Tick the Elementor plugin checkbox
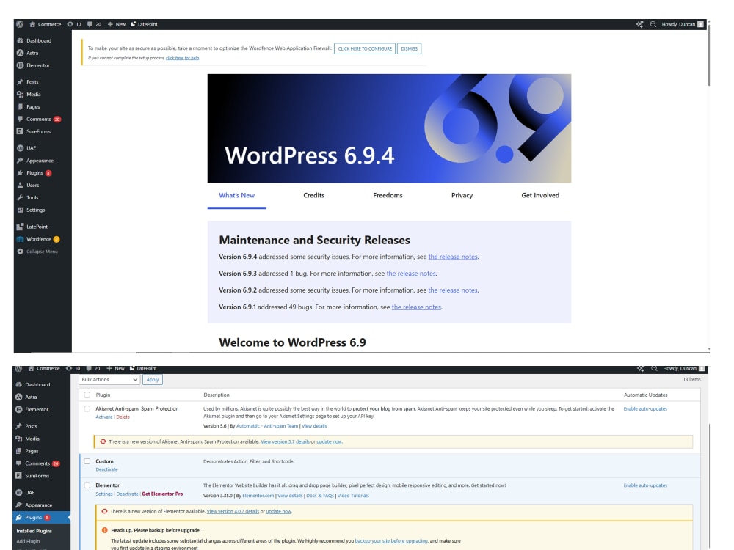Viewport: 734px width, 550px height. point(87,485)
